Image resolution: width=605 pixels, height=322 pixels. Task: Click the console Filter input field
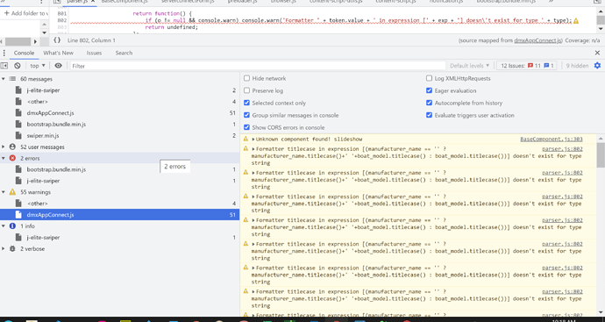coord(258,66)
